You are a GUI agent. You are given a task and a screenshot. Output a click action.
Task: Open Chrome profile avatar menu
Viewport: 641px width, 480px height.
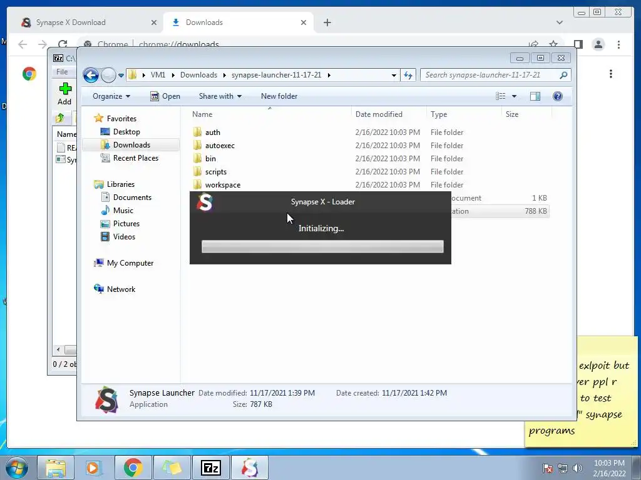(598, 44)
